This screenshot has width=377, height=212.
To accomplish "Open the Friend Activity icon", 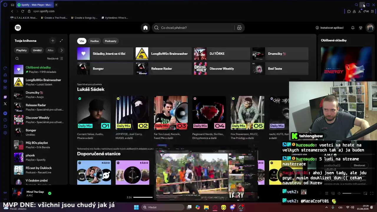I will (x=361, y=28).
